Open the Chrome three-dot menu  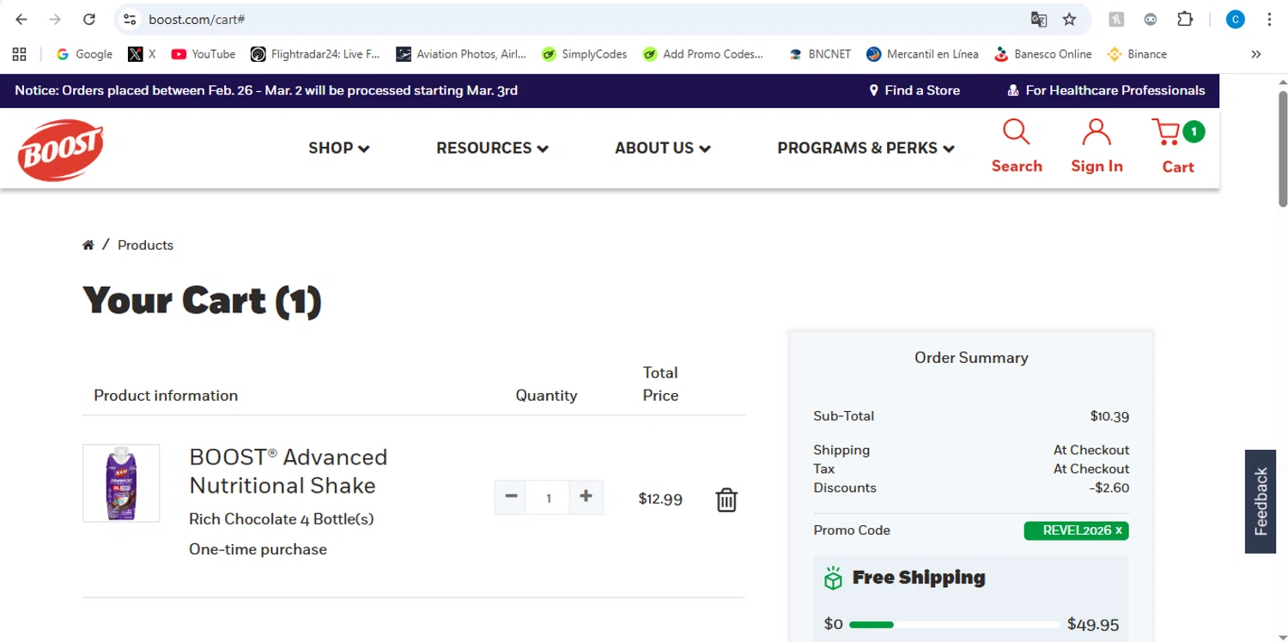1269,19
